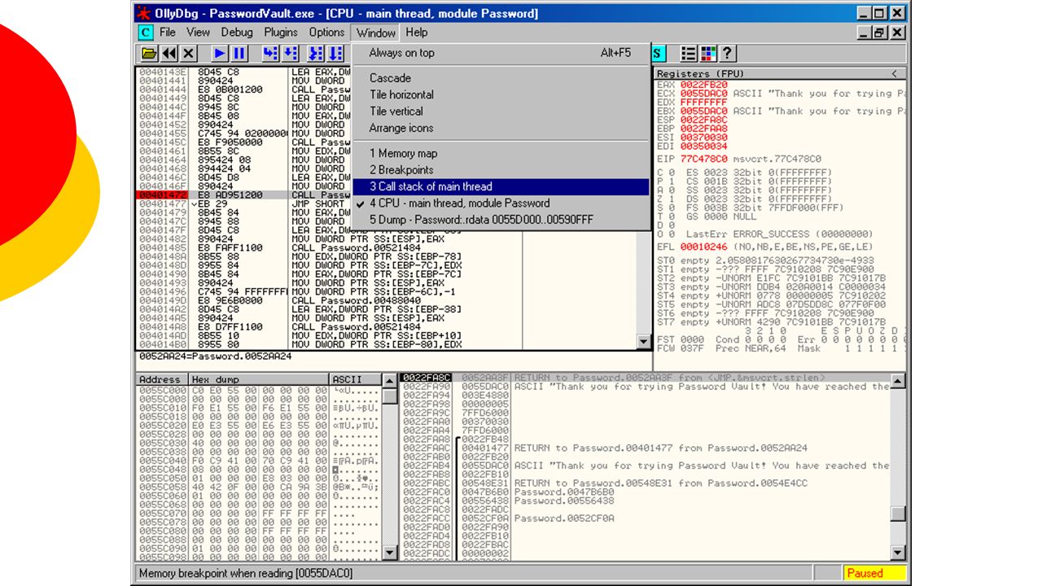Click the yellow Paused status indicator
Viewport: 1042px width, 586px height.
[875, 573]
